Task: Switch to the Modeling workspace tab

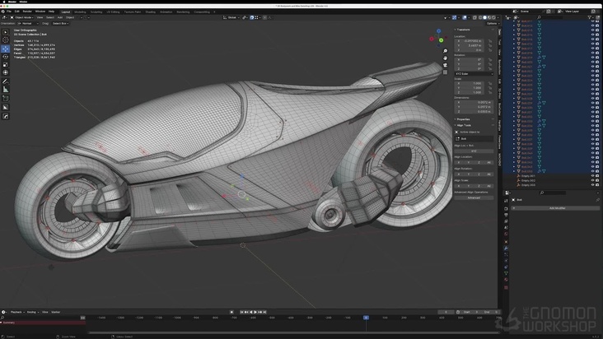Action: coord(80,12)
